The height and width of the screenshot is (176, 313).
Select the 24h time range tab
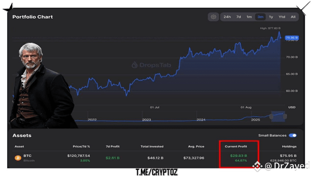tap(227, 17)
